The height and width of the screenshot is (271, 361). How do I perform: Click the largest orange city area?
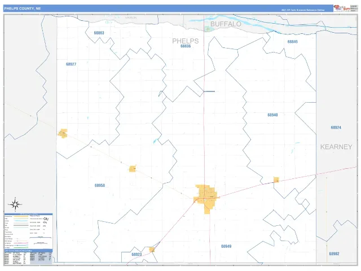[x=205, y=199]
